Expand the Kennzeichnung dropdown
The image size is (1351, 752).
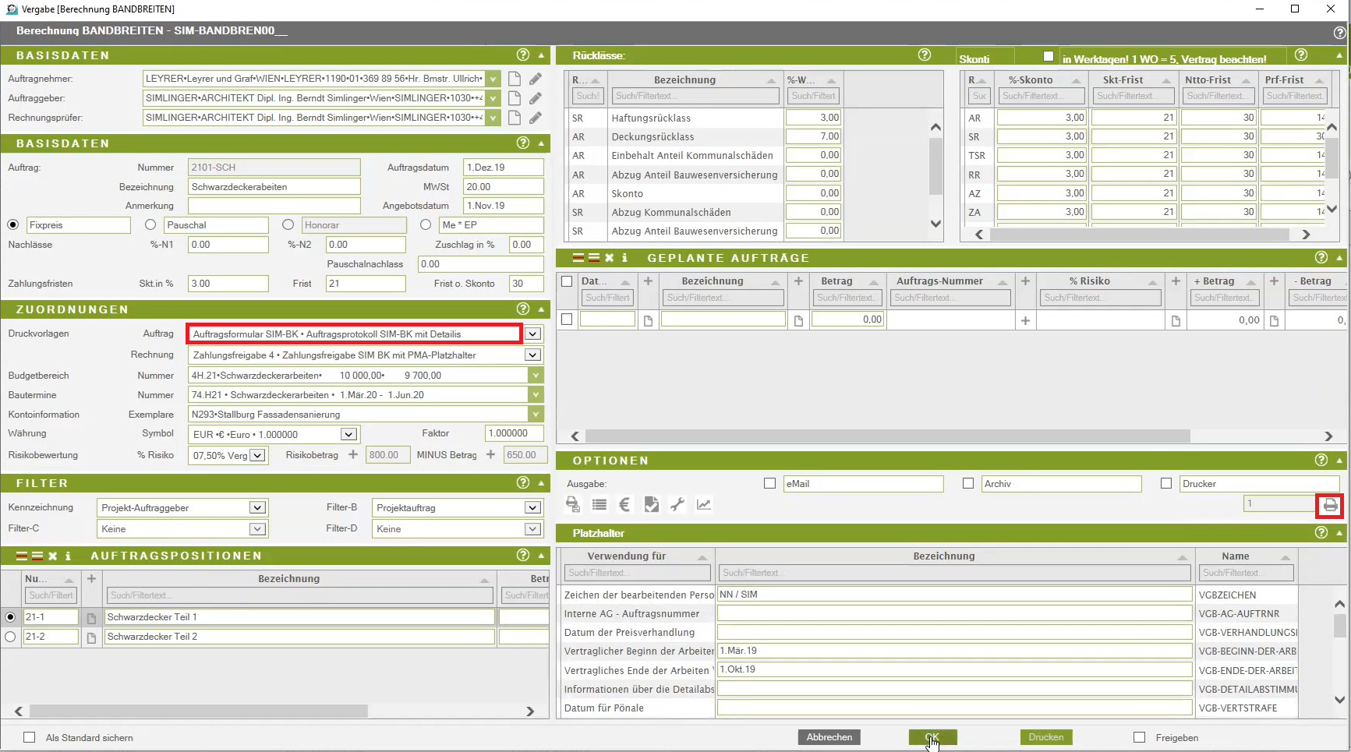click(256, 508)
